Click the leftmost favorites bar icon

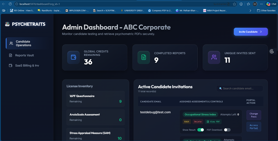(4, 11)
